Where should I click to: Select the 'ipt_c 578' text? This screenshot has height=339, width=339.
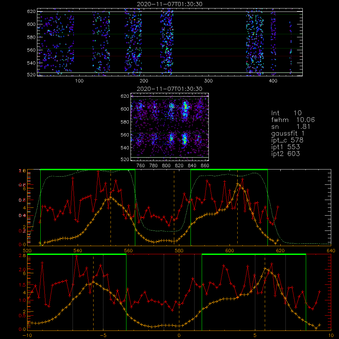click(287, 140)
